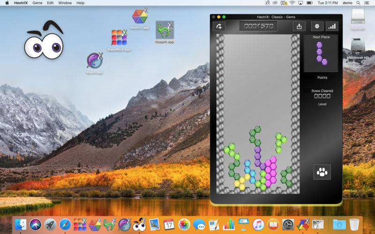Image resolution: width=375 pixels, height=234 pixels.
Task: Click the Rows Cleared counter digits
Action: click(x=322, y=96)
